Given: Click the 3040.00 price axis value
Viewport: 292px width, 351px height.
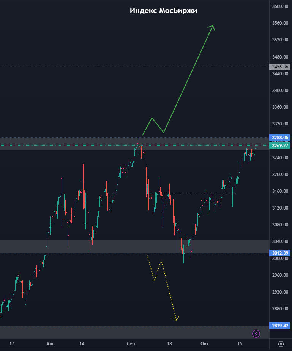Looking at the screenshot, I should (x=280, y=241).
